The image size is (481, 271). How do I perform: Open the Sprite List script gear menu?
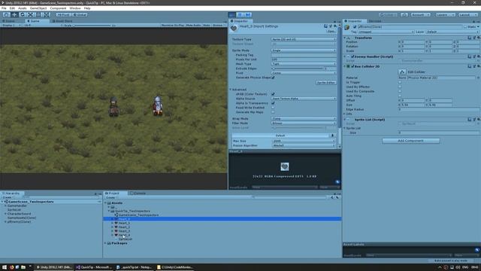[479, 120]
